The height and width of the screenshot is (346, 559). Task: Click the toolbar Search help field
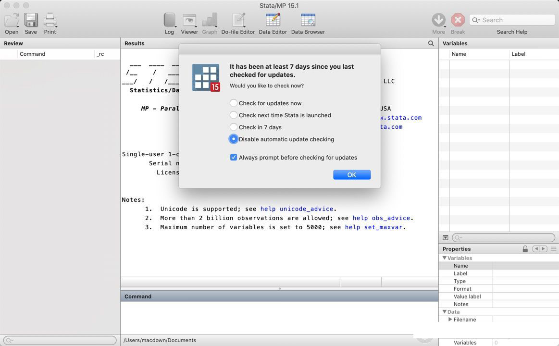point(512,20)
